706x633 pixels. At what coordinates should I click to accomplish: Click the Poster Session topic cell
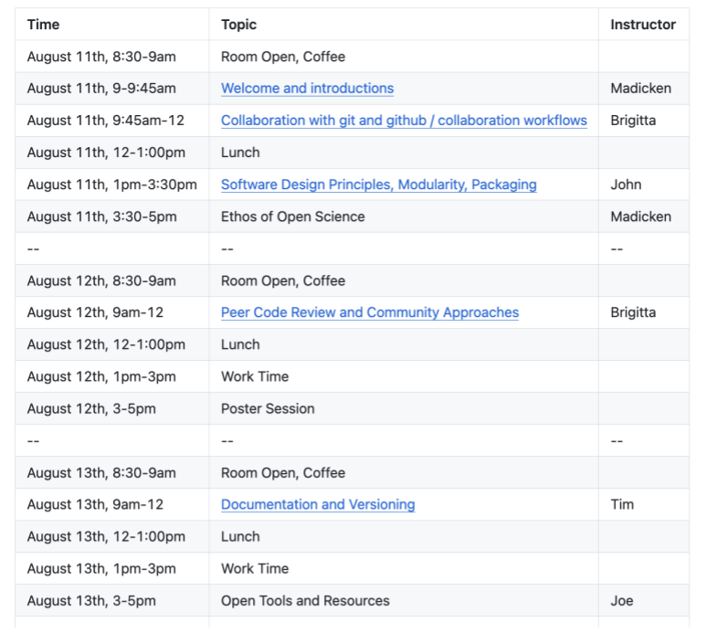tap(268, 409)
